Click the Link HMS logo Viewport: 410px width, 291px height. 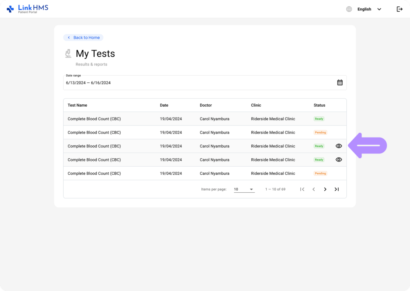28,9
